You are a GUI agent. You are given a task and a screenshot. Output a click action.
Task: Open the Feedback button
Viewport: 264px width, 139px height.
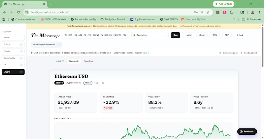247,132
